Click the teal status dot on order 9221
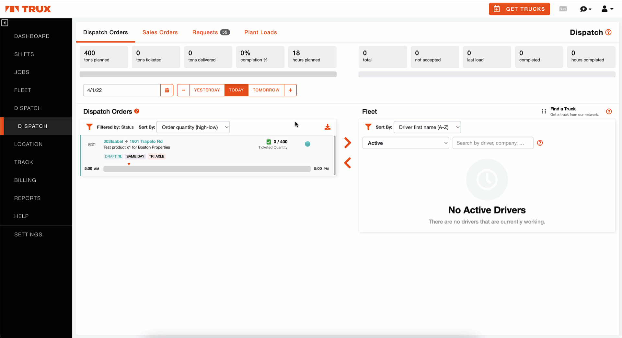Screen dimensions: 622x338 coord(307,144)
